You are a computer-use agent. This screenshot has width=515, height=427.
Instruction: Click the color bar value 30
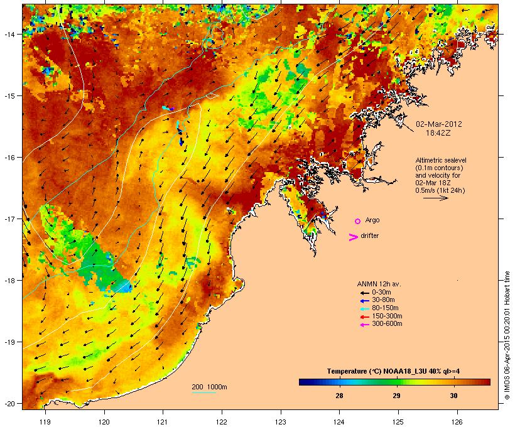453,396
